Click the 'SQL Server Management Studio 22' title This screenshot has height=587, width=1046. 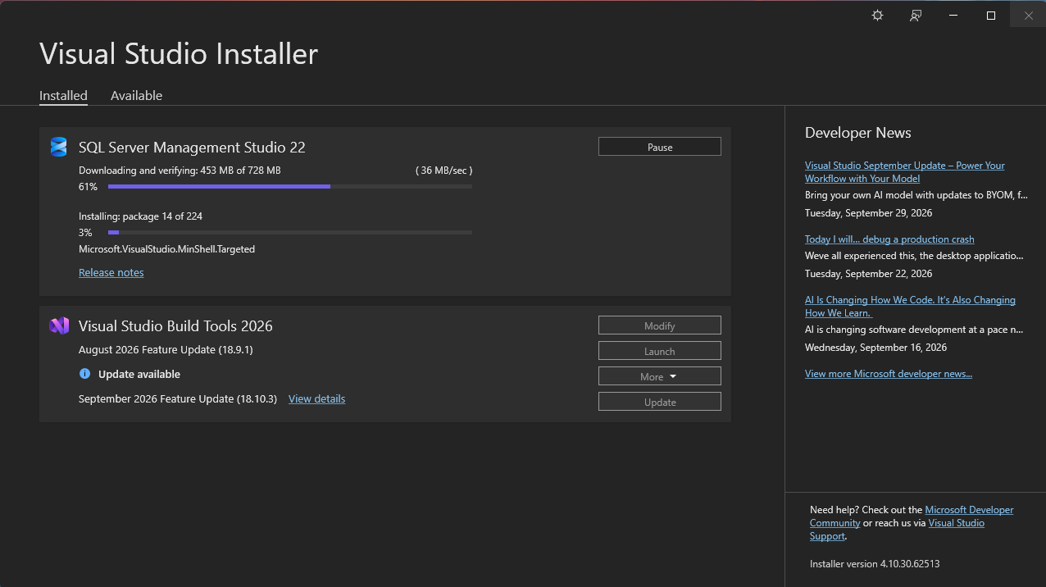tap(192, 148)
